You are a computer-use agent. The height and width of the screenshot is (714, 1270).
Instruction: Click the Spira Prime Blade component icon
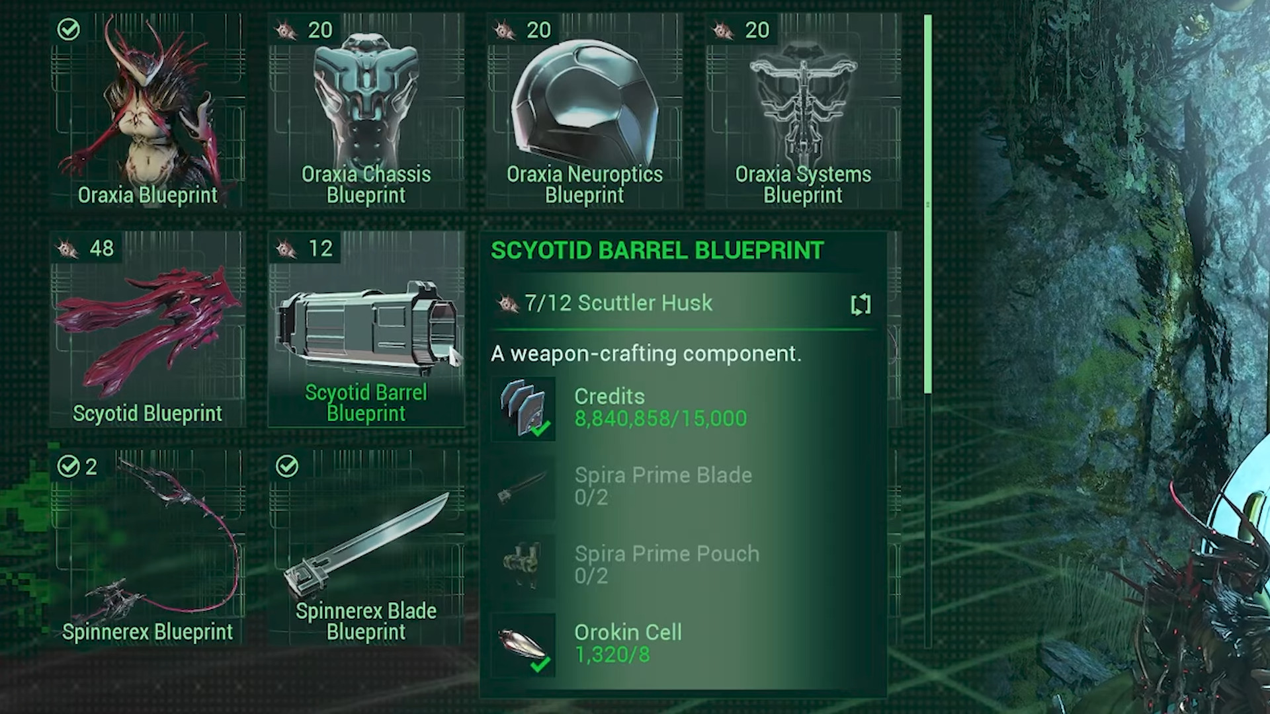coord(523,487)
